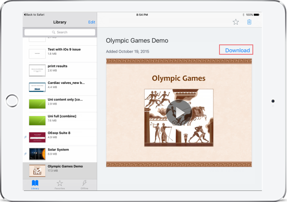
Task: Tap the Olympic Games Demo title
Action: coord(137,40)
